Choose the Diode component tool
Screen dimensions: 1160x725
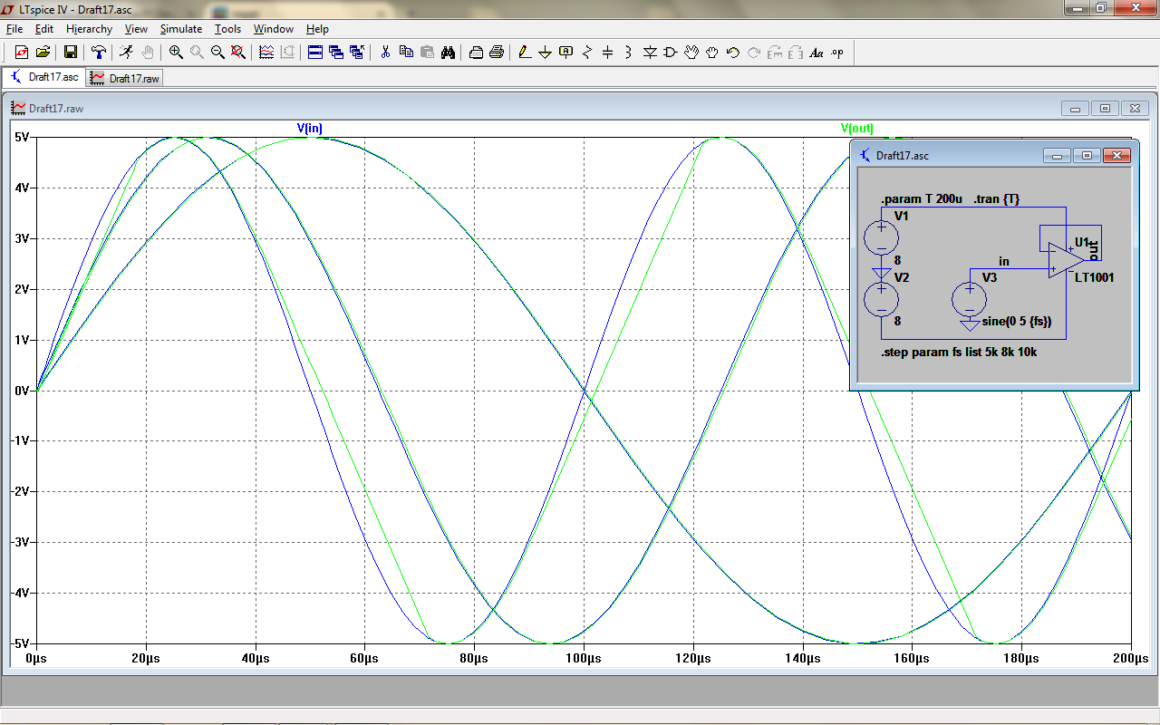[649, 53]
